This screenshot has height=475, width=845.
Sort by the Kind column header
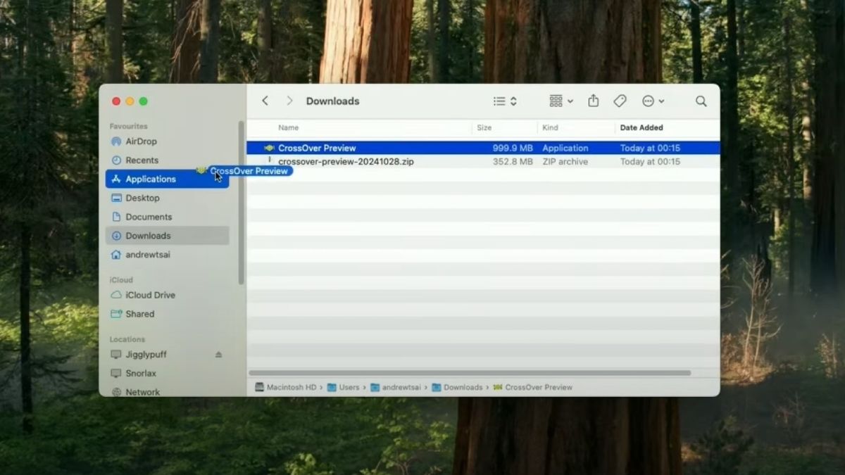tap(550, 127)
